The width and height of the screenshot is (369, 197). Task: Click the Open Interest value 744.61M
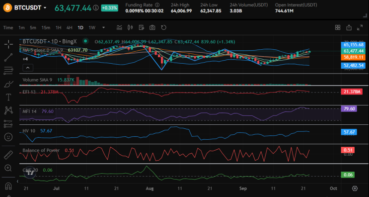pos(284,11)
